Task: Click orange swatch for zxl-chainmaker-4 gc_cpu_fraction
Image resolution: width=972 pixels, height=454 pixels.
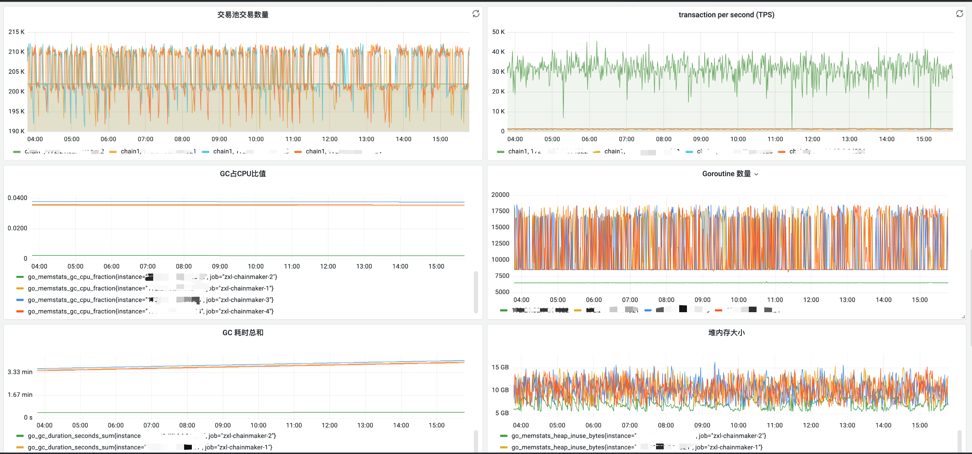Action: (20, 311)
